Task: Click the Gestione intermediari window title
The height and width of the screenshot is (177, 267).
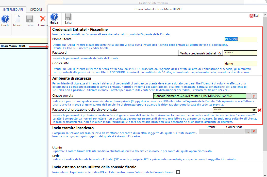Action: tap(153, 3)
